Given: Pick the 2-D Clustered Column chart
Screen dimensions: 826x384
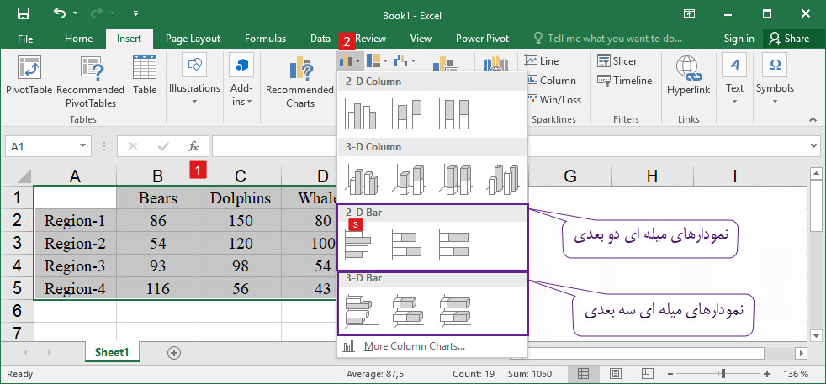Looking at the screenshot, I should pyautogui.click(x=363, y=114).
